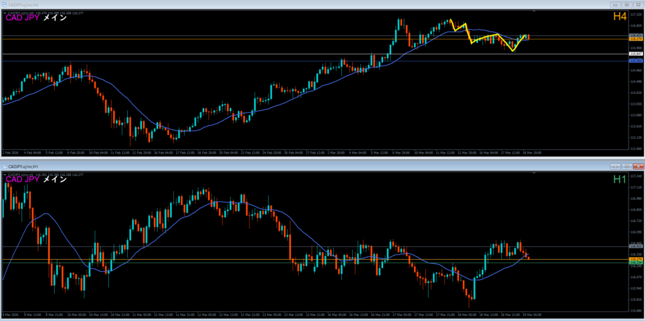This screenshot has width=645, height=321.
Task: Click the 6 Mar 20:00 label on H4 time axis
Action: (400, 153)
